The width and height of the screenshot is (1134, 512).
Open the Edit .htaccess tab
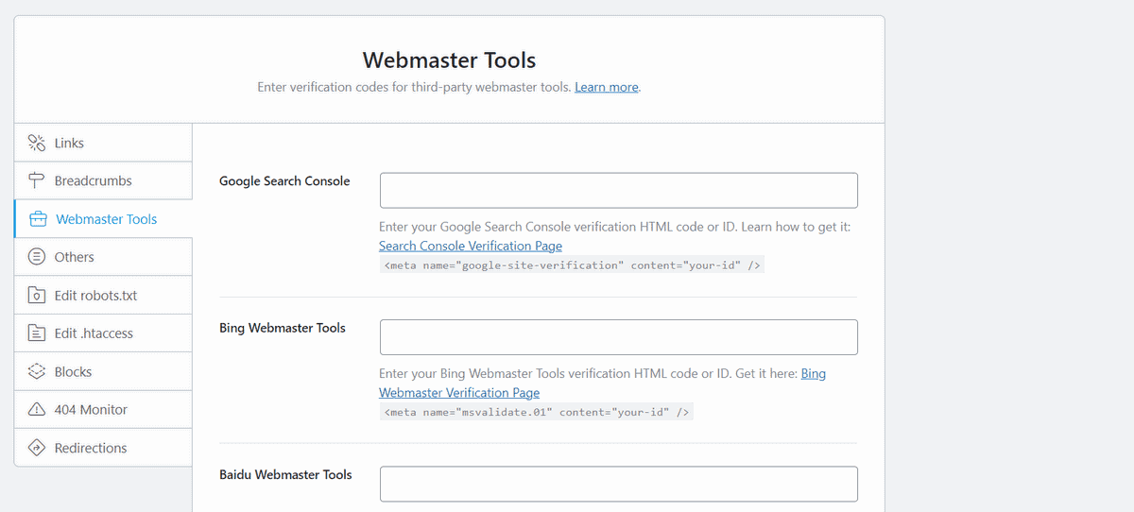(103, 333)
